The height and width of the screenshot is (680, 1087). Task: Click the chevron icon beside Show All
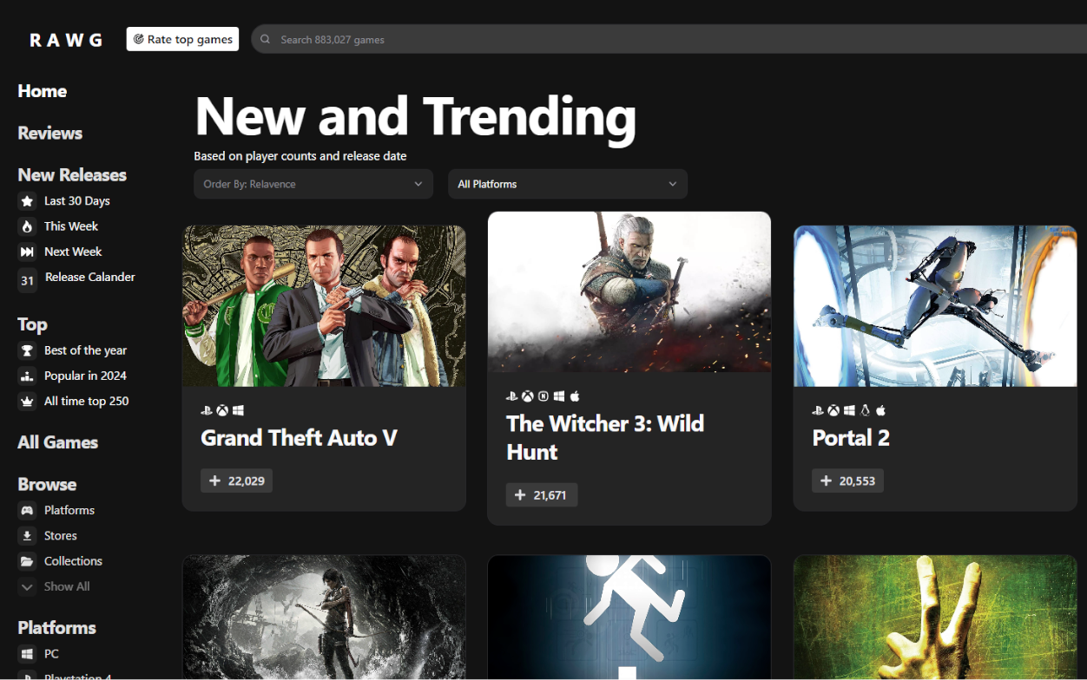27,587
